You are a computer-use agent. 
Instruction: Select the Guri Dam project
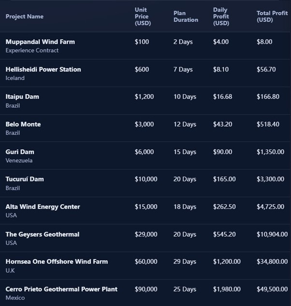pyautogui.click(x=20, y=152)
